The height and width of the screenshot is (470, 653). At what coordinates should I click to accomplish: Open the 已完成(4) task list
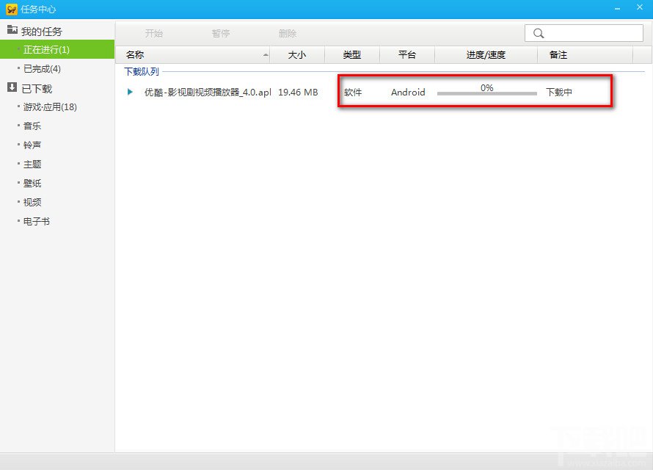click(x=42, y=69)
